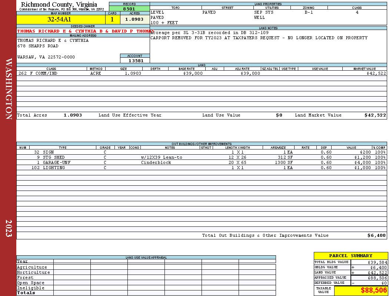Click the Open Space row label
The image size is (389, 296).
click(x=30, y=283)
